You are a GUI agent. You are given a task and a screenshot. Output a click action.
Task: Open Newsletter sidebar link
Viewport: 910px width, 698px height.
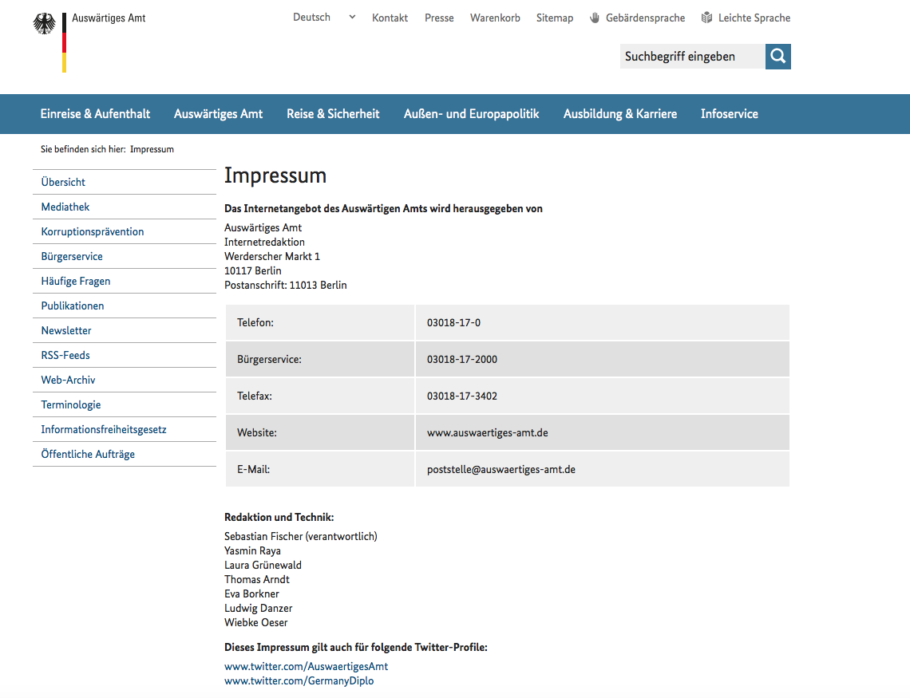[x=125, y=330]
